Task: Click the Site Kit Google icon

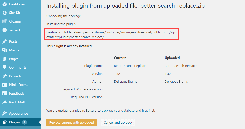Action: coord(4,13)
